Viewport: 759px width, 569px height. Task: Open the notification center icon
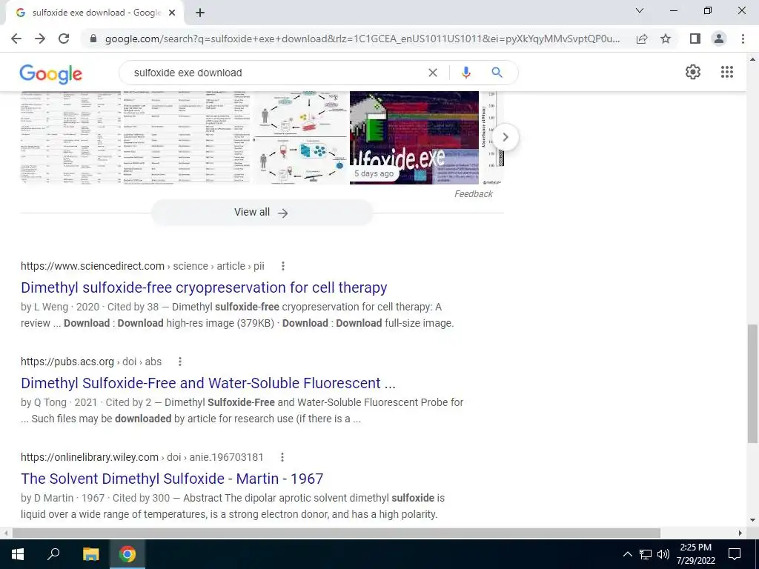pyautogui.click(x=735, y=554)
